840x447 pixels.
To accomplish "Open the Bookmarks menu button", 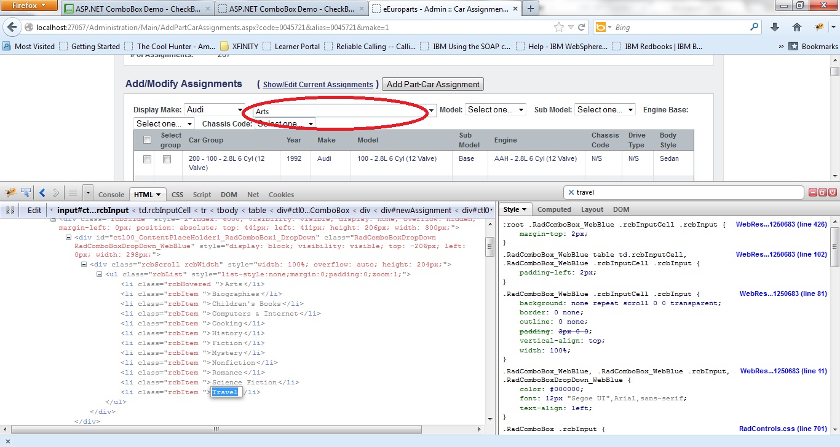I will (813, 46).
